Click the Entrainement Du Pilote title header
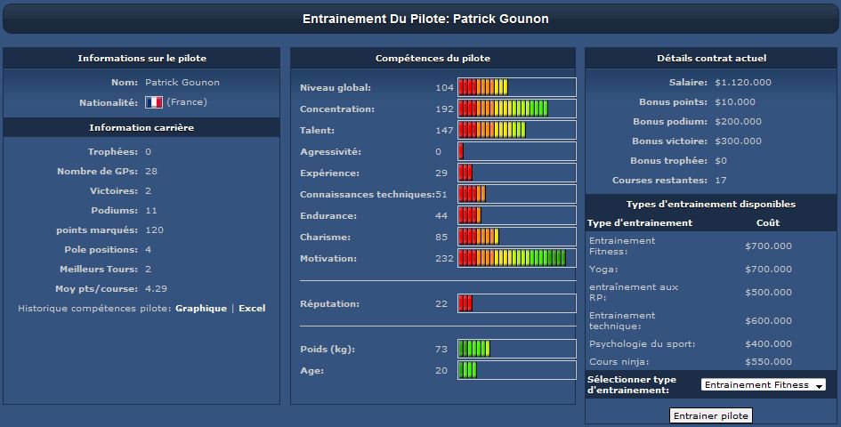Image resolution: width=841 pixels, height=427 pixels. pyautogui.click(x=420, y=19)
